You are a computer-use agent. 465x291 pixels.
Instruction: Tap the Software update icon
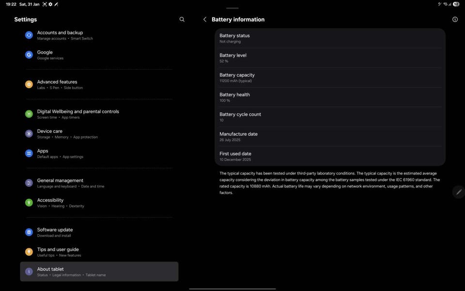point(29,232)
